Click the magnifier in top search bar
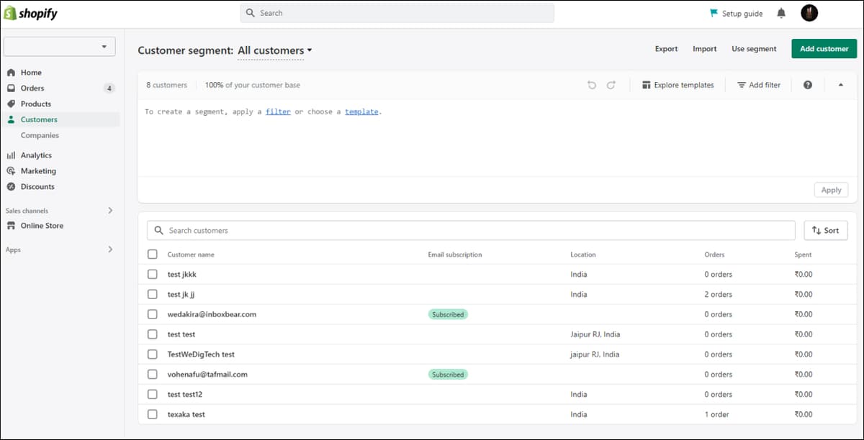The width and height of the screenshot is (864, 440). pyautogui.click(x=251, y=13)
